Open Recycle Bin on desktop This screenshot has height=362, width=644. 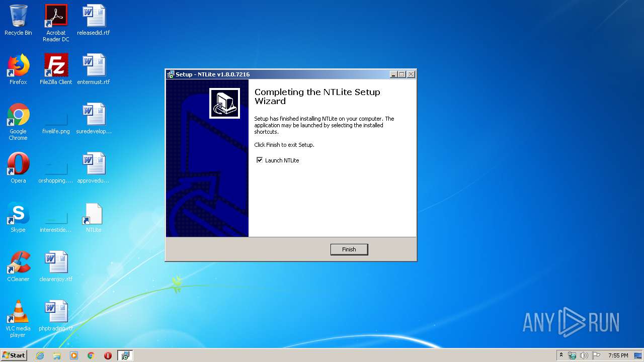(x=18, y=21)
